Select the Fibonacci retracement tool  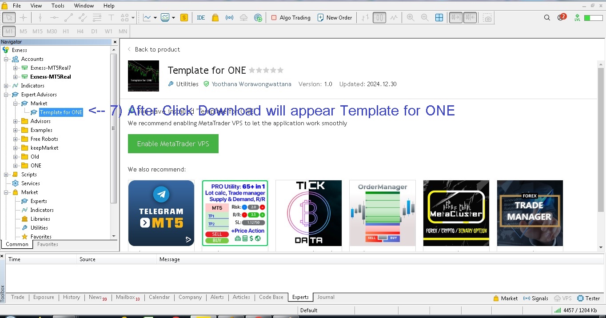click(x=97, y=18)
